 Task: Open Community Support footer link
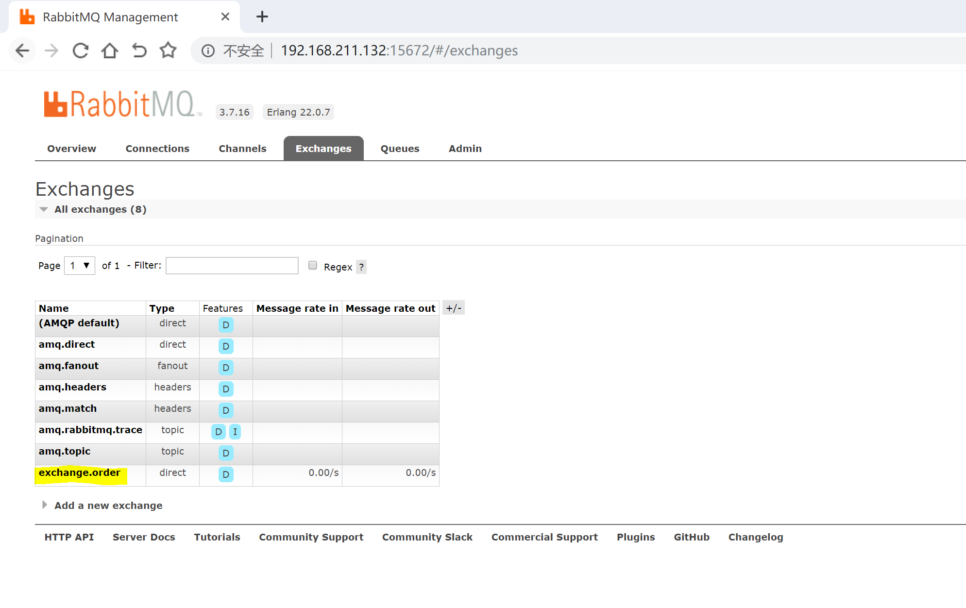pyautogui.click(x=311, y=537)
